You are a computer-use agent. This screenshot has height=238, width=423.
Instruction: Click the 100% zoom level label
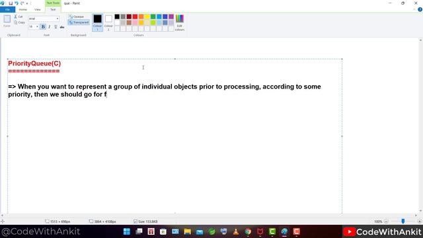pos(378,221)
